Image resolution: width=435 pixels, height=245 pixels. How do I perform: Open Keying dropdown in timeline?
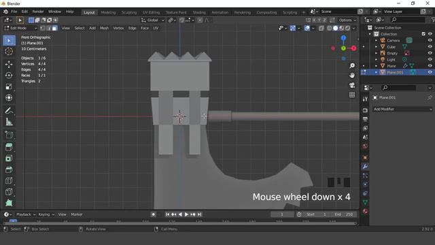[x=46, y=214]
